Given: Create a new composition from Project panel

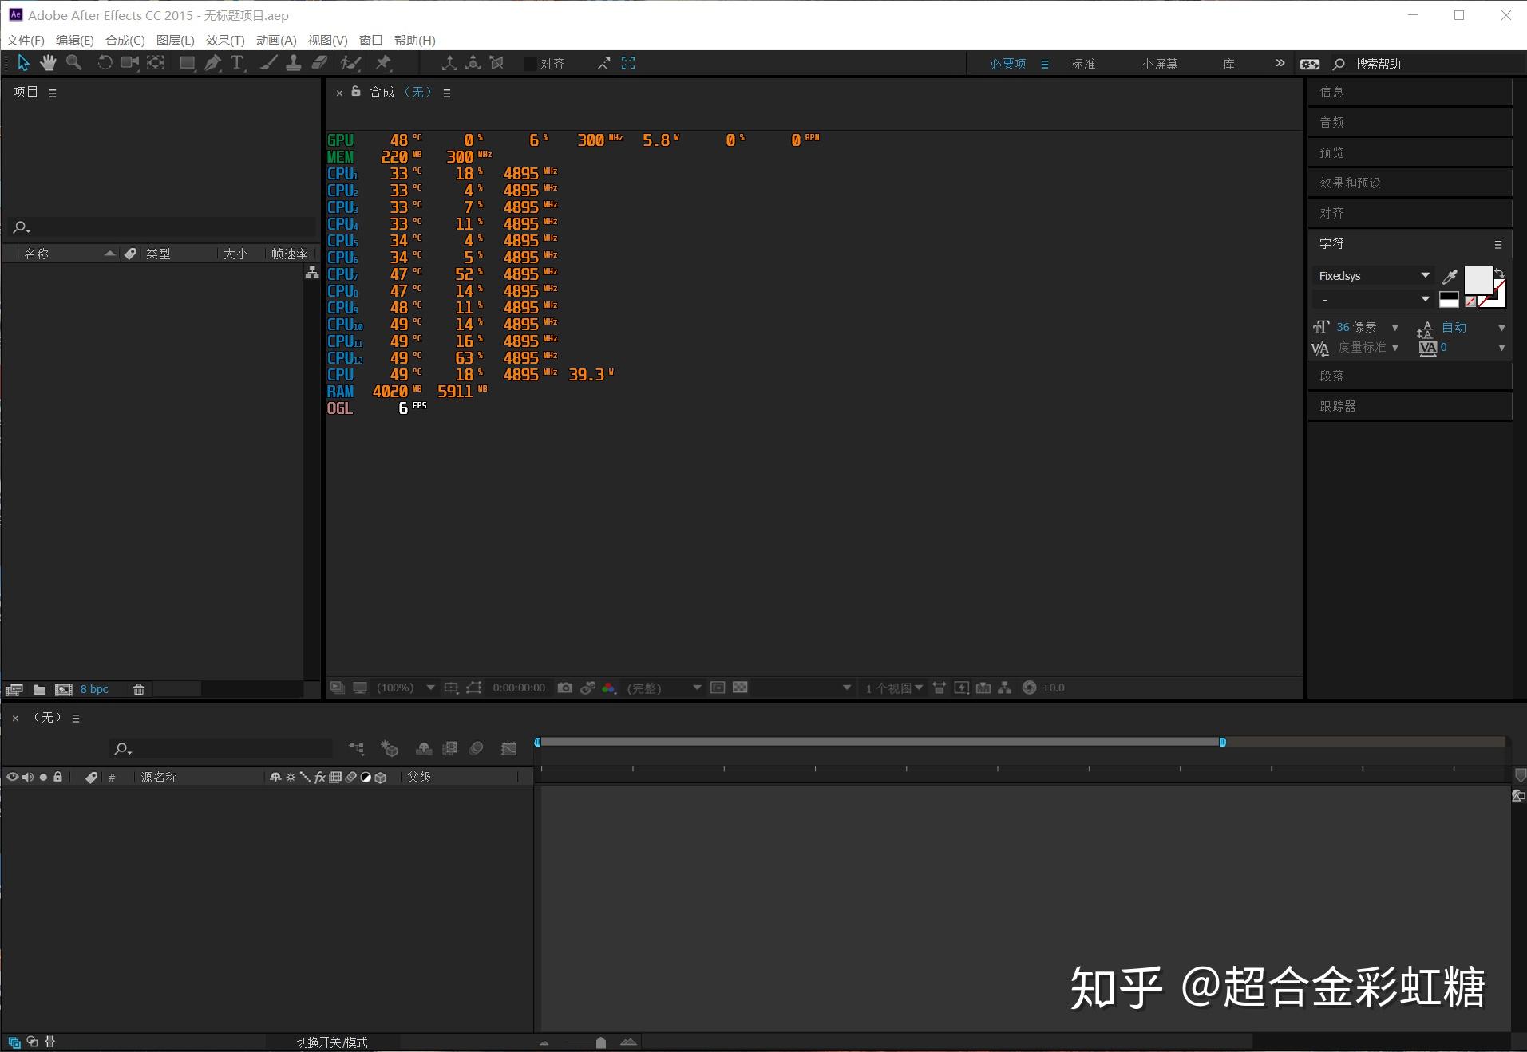Looking at the screenshot, I should [64, 689].
